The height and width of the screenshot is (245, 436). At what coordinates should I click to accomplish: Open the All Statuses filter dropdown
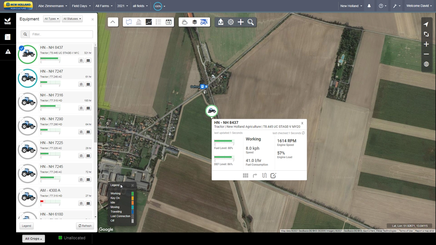tap(72, 19)
